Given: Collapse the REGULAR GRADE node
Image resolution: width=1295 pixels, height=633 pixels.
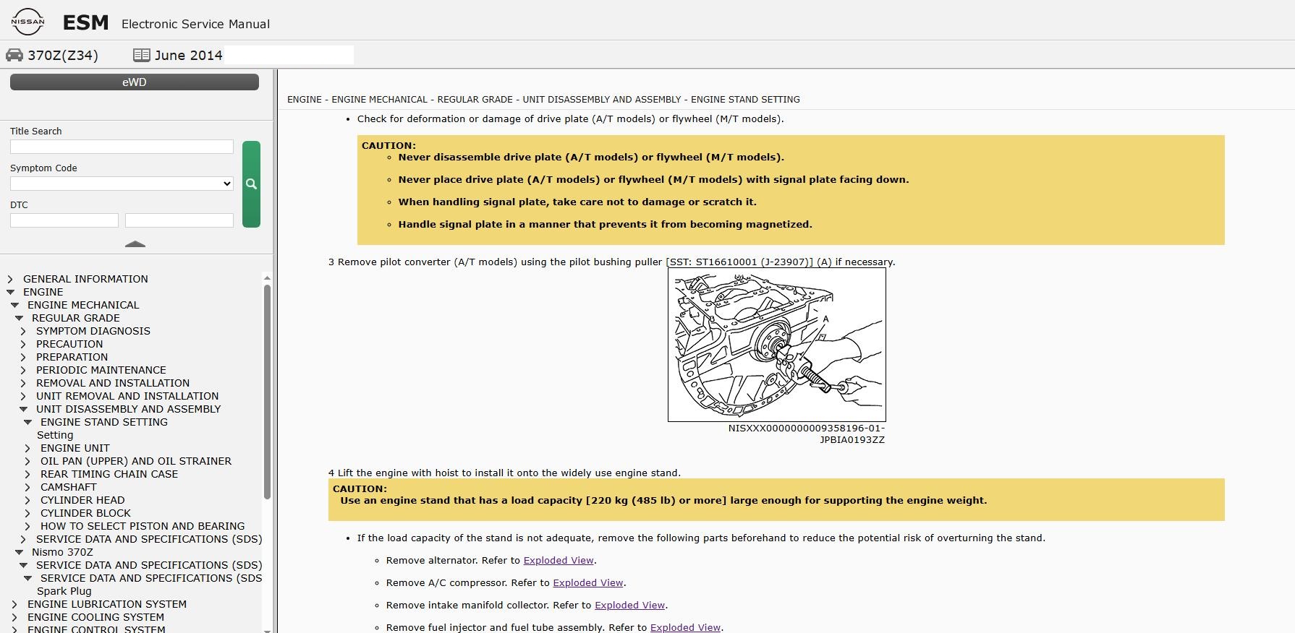Looking at the screenshot, I should coord(19,318).
